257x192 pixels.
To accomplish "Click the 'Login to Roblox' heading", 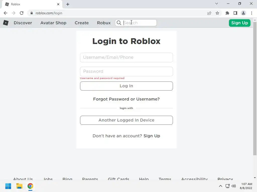I will click(x=126, y=41).
